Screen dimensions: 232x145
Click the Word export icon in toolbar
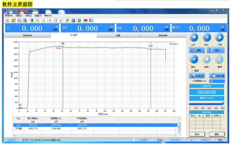[73, 20]
